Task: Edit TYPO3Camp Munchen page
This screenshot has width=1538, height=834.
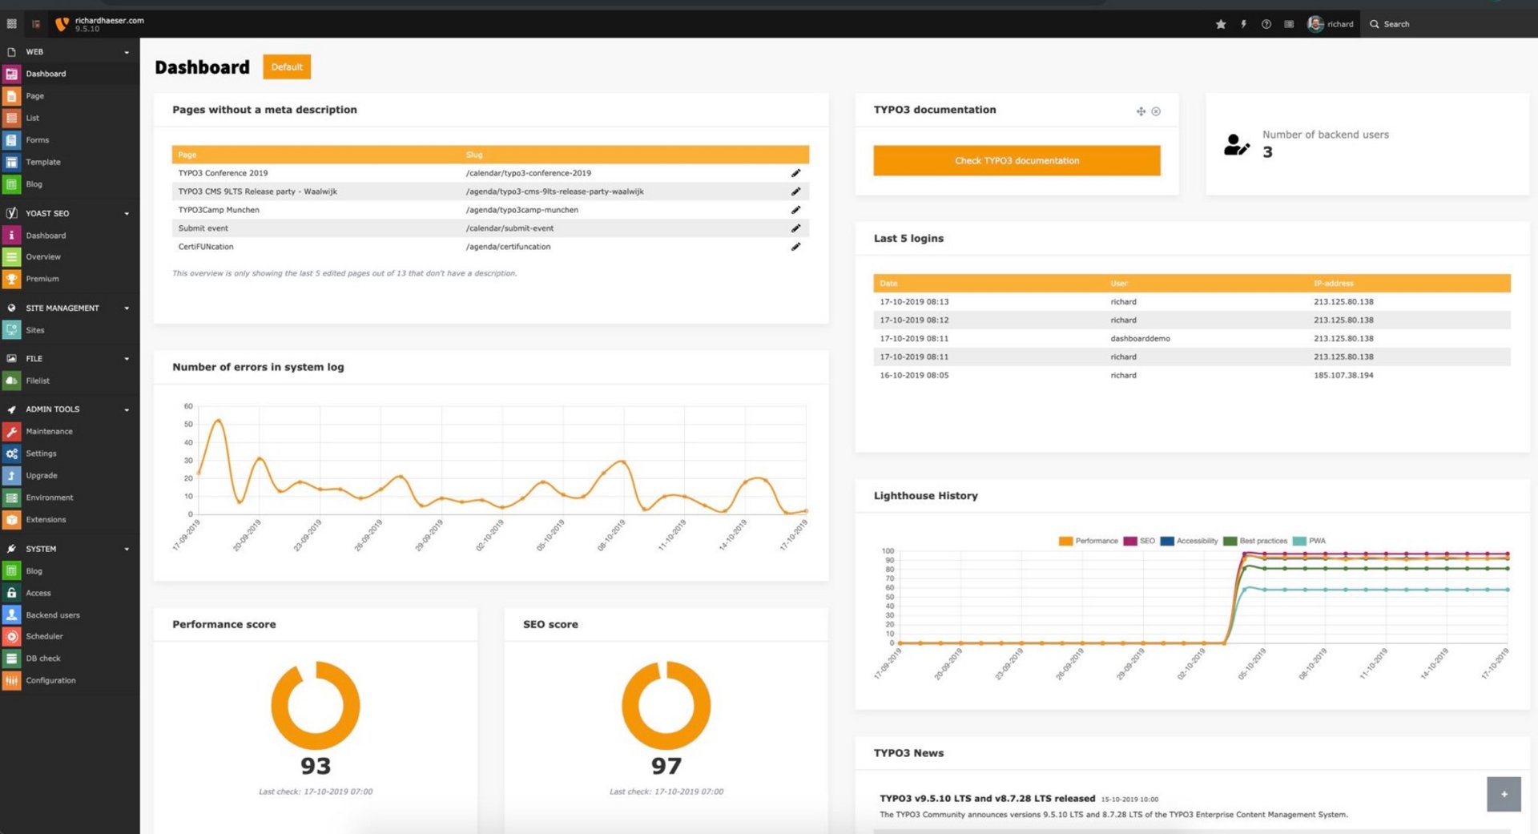Action: (795, 210)
